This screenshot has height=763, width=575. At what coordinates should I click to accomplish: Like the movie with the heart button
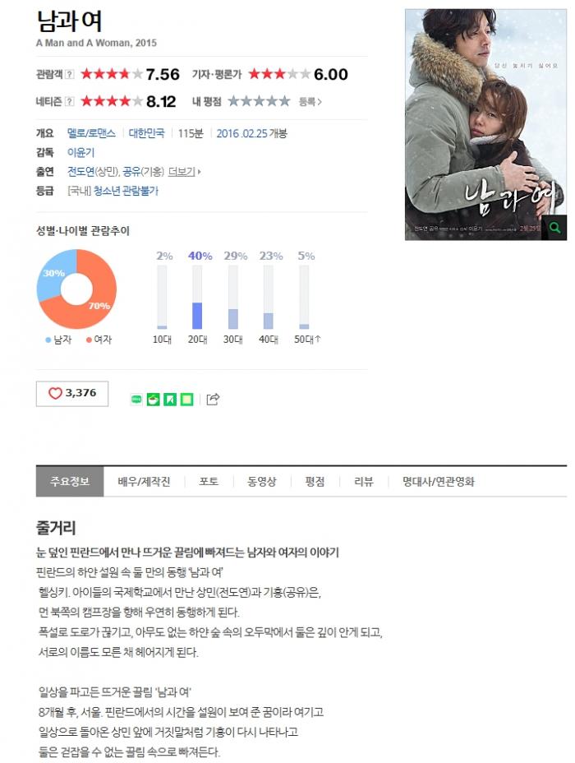pos(72,393)
